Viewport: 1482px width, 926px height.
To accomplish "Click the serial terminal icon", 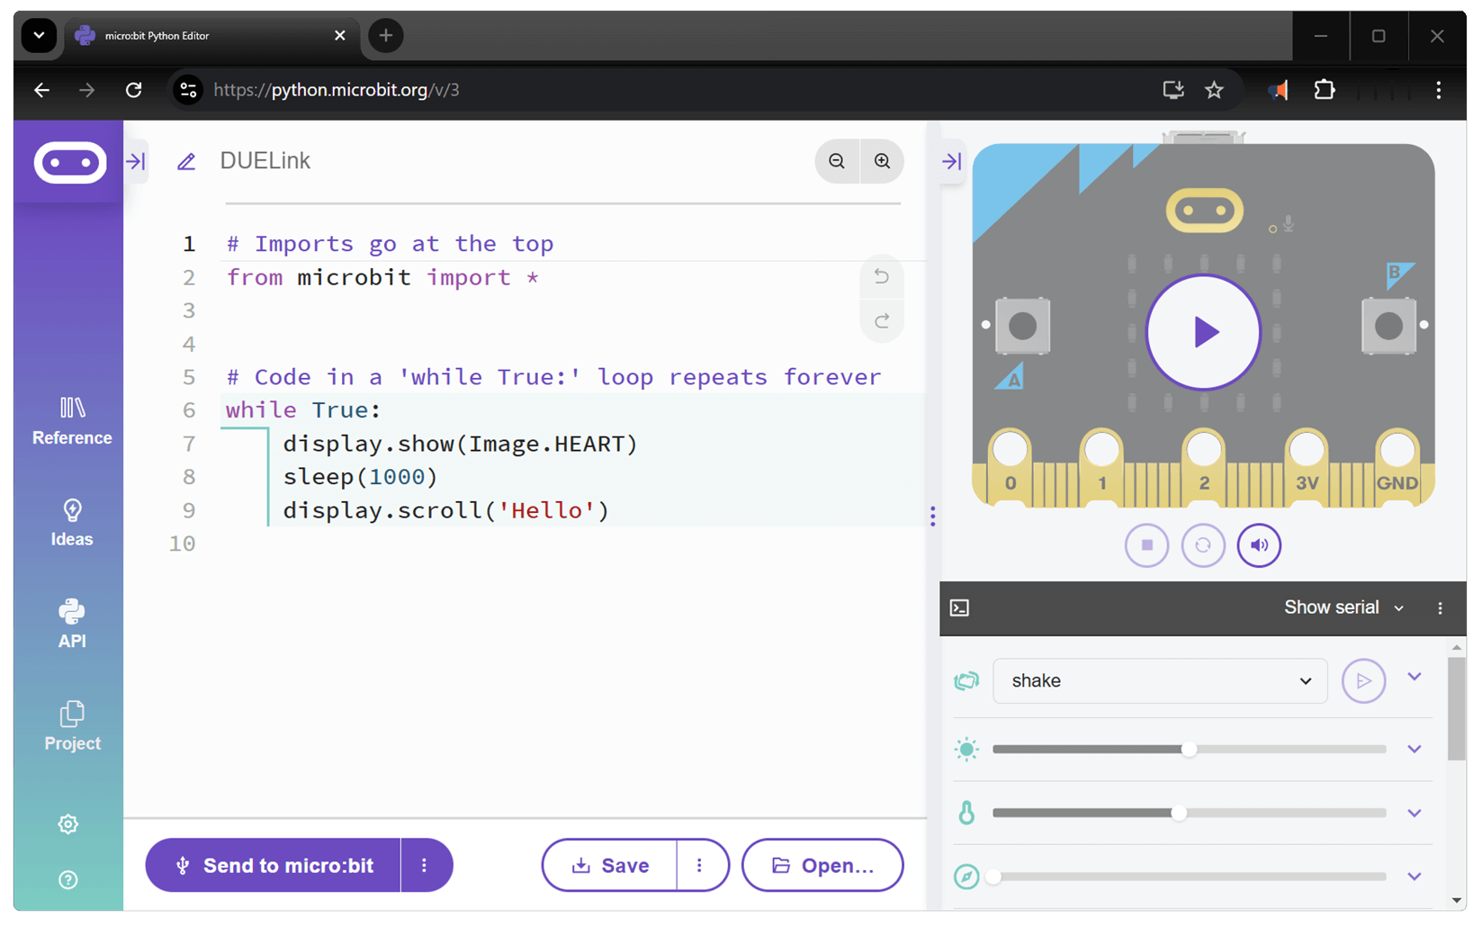I will [x=960, y=608].
